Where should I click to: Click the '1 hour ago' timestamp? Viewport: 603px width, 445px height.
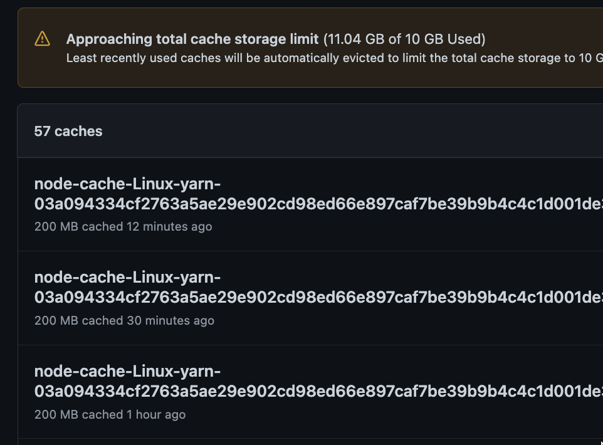pyautogui.click(x=155, y=415)
